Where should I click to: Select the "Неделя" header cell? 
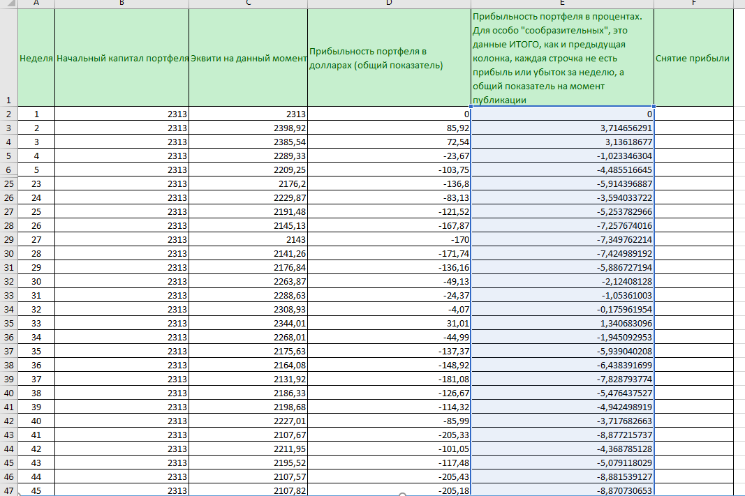coord(36,58)
